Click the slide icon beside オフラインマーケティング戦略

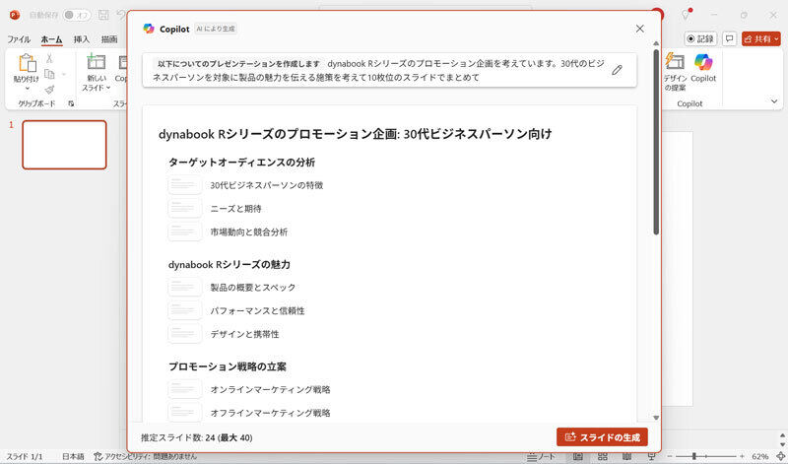click(184, 412)
